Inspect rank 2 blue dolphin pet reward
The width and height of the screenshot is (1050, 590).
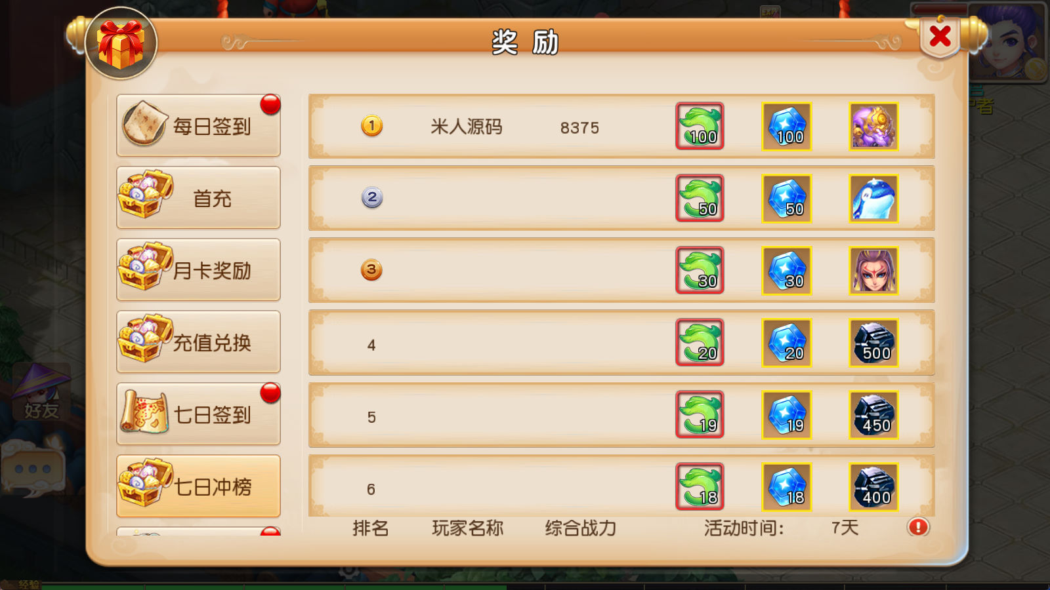click(873, 199)
